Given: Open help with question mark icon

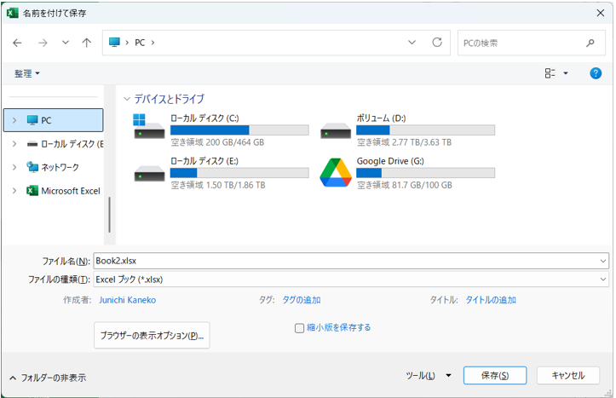Looking at the screenshot, I should point(596,73).
